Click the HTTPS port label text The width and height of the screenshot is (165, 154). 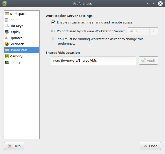[88, 31]
